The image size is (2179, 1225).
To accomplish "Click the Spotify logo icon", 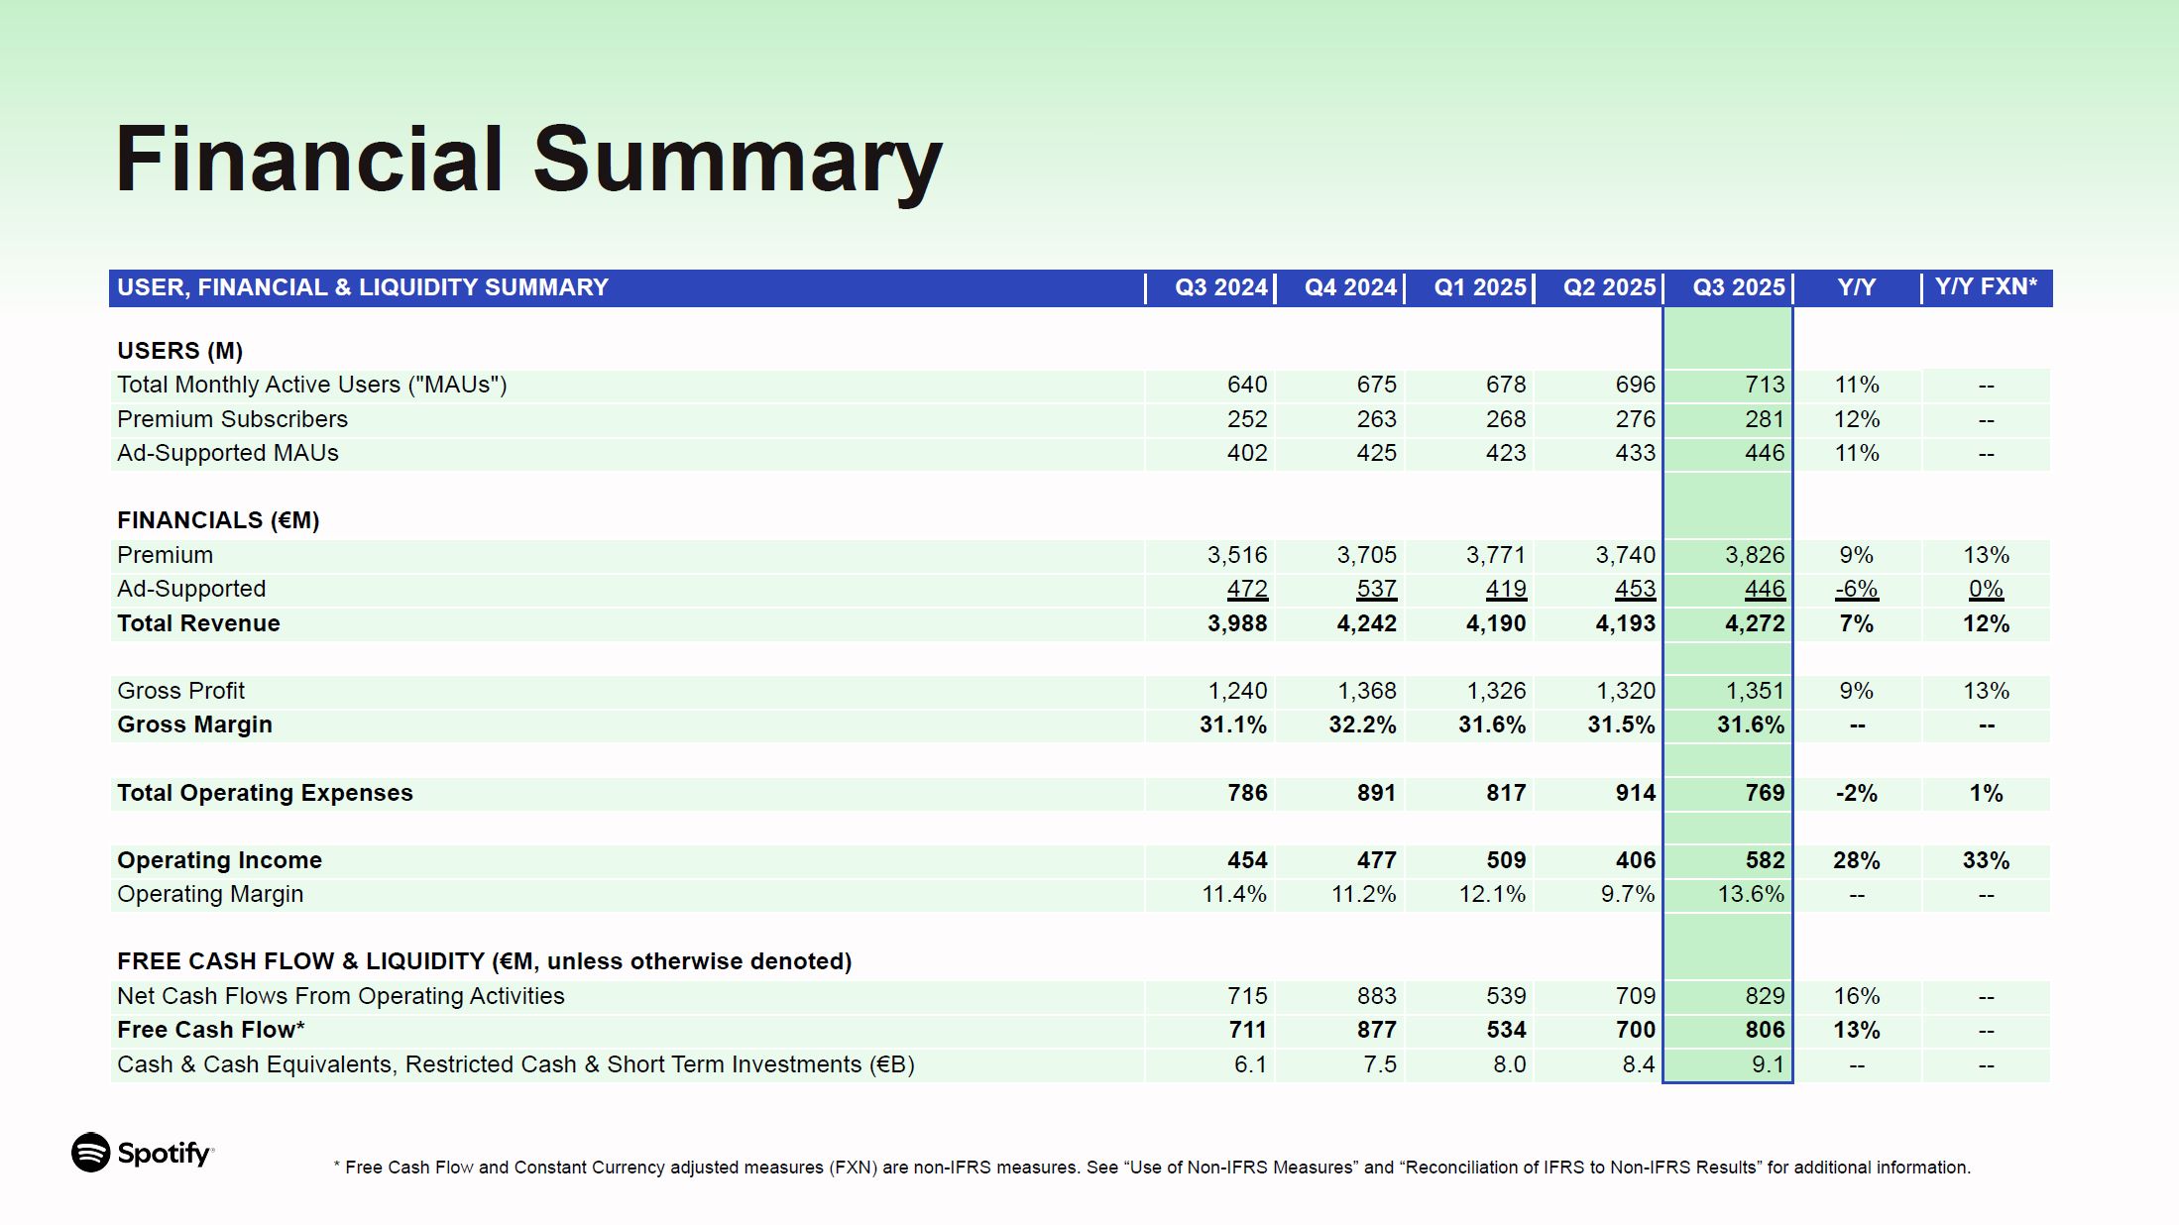I will coord(91,1152).
